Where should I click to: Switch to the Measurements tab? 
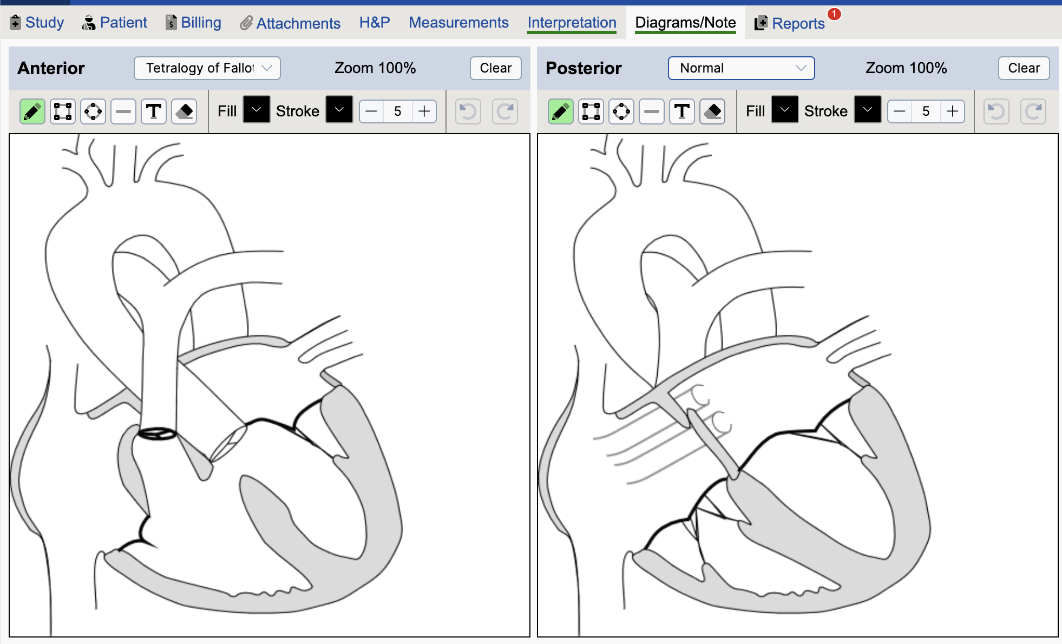tap(458, 23)
